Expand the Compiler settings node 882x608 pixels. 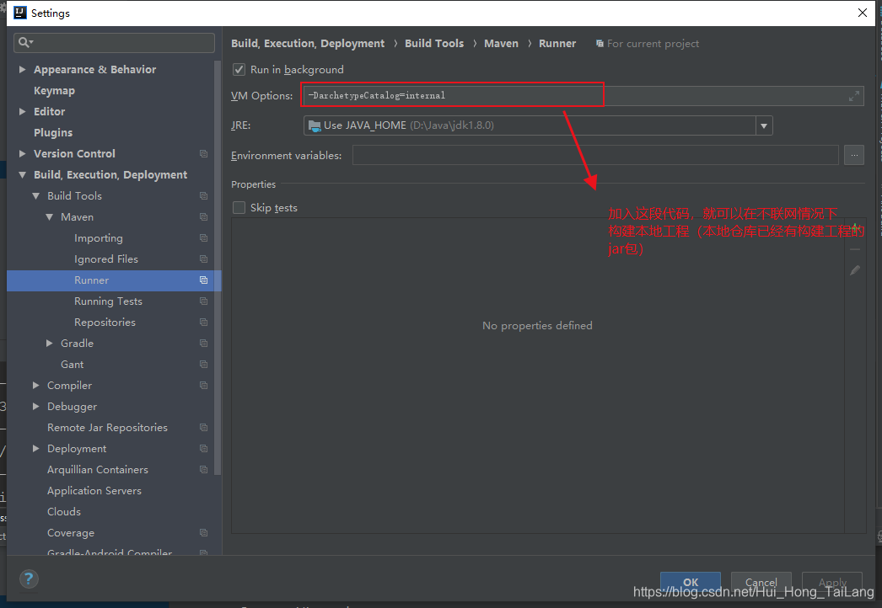(x=36, y=385)
